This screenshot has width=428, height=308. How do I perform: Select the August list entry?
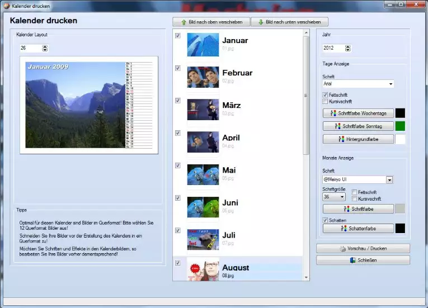[x=236, y=268]
